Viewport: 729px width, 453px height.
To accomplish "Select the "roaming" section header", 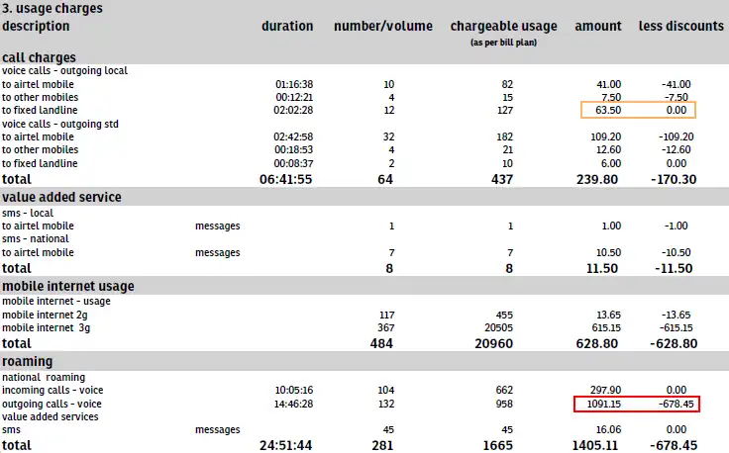I will click(28, 362).
